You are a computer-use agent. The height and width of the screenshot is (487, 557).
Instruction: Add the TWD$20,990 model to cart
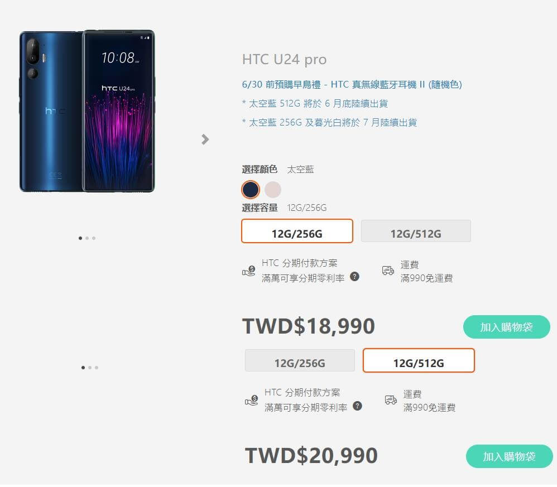(x=510, y=457)
